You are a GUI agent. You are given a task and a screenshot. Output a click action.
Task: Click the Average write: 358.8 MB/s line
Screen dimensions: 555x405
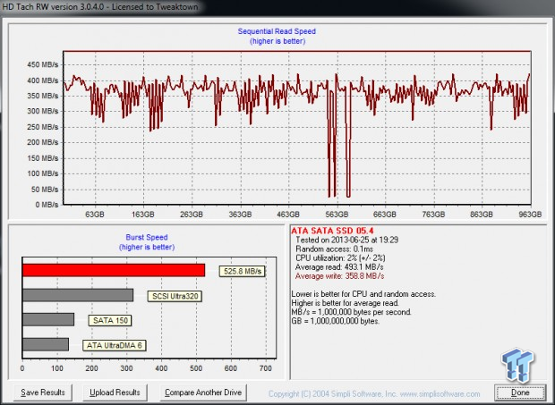pyautogui.click(x=339, y=276)
